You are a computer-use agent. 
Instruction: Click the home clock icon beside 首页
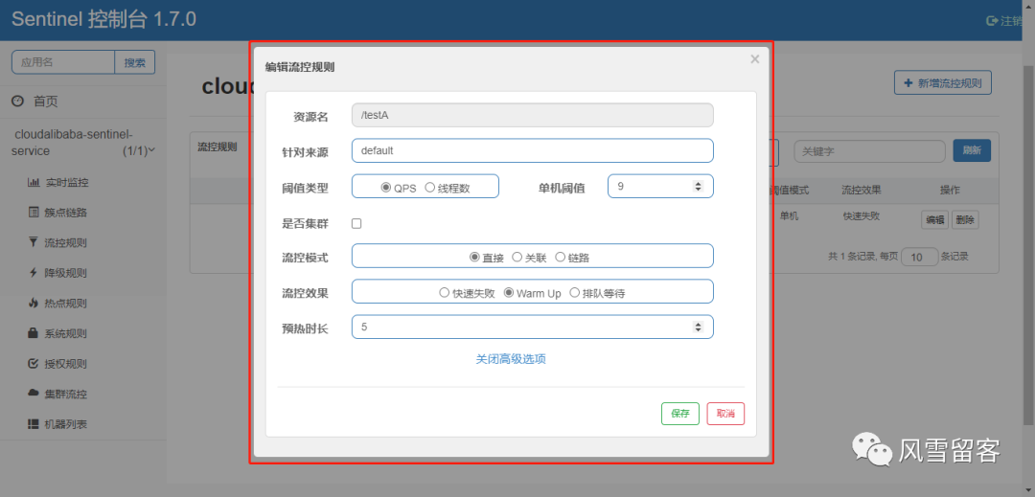click(x=18, y=101)
